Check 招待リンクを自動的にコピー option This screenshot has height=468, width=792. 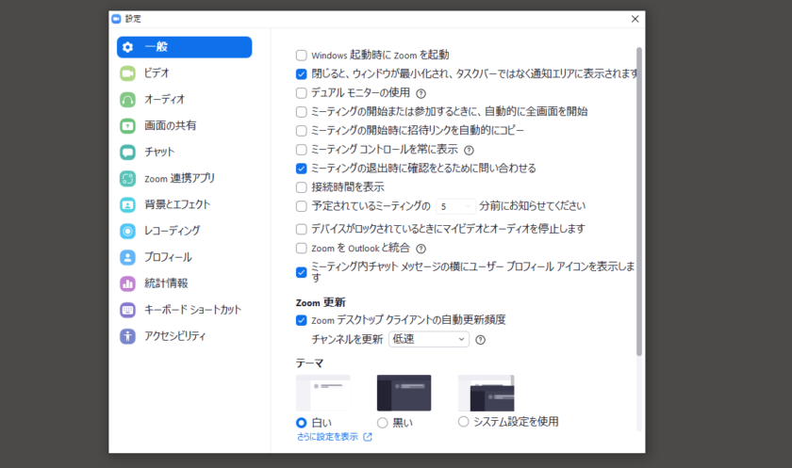pos(302,131)
